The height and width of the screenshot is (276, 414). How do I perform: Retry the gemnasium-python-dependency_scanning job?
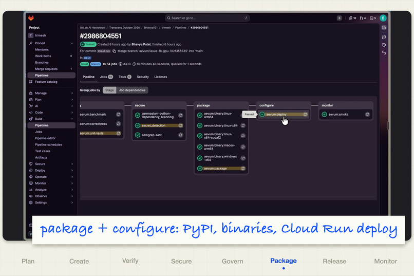click(x=181, y=115)
